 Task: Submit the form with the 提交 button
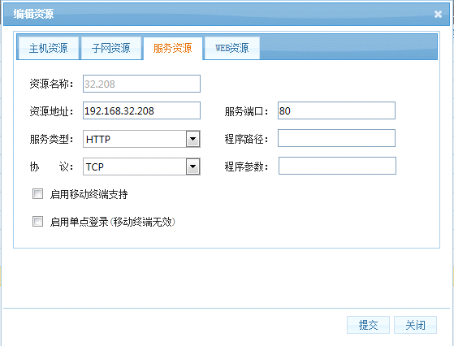[x=368, y=325]
